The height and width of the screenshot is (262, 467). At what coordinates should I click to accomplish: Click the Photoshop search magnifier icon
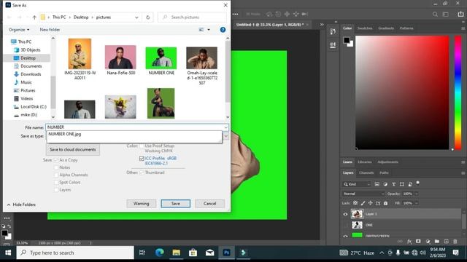(435, 14)
